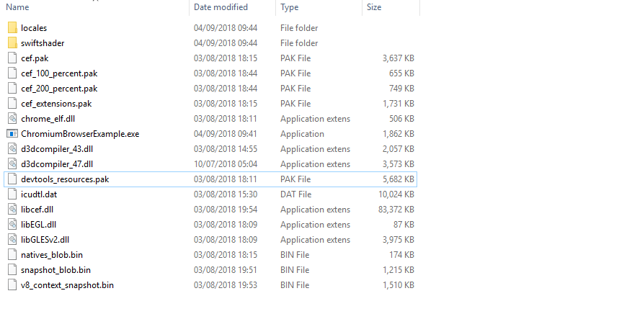Sort by Date modified column header

click(x=221, y=7)
